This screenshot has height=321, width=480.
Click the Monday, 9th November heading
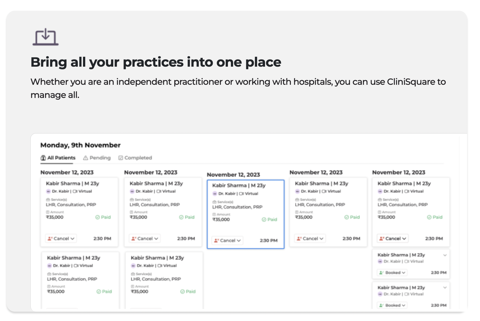point(80,145)
